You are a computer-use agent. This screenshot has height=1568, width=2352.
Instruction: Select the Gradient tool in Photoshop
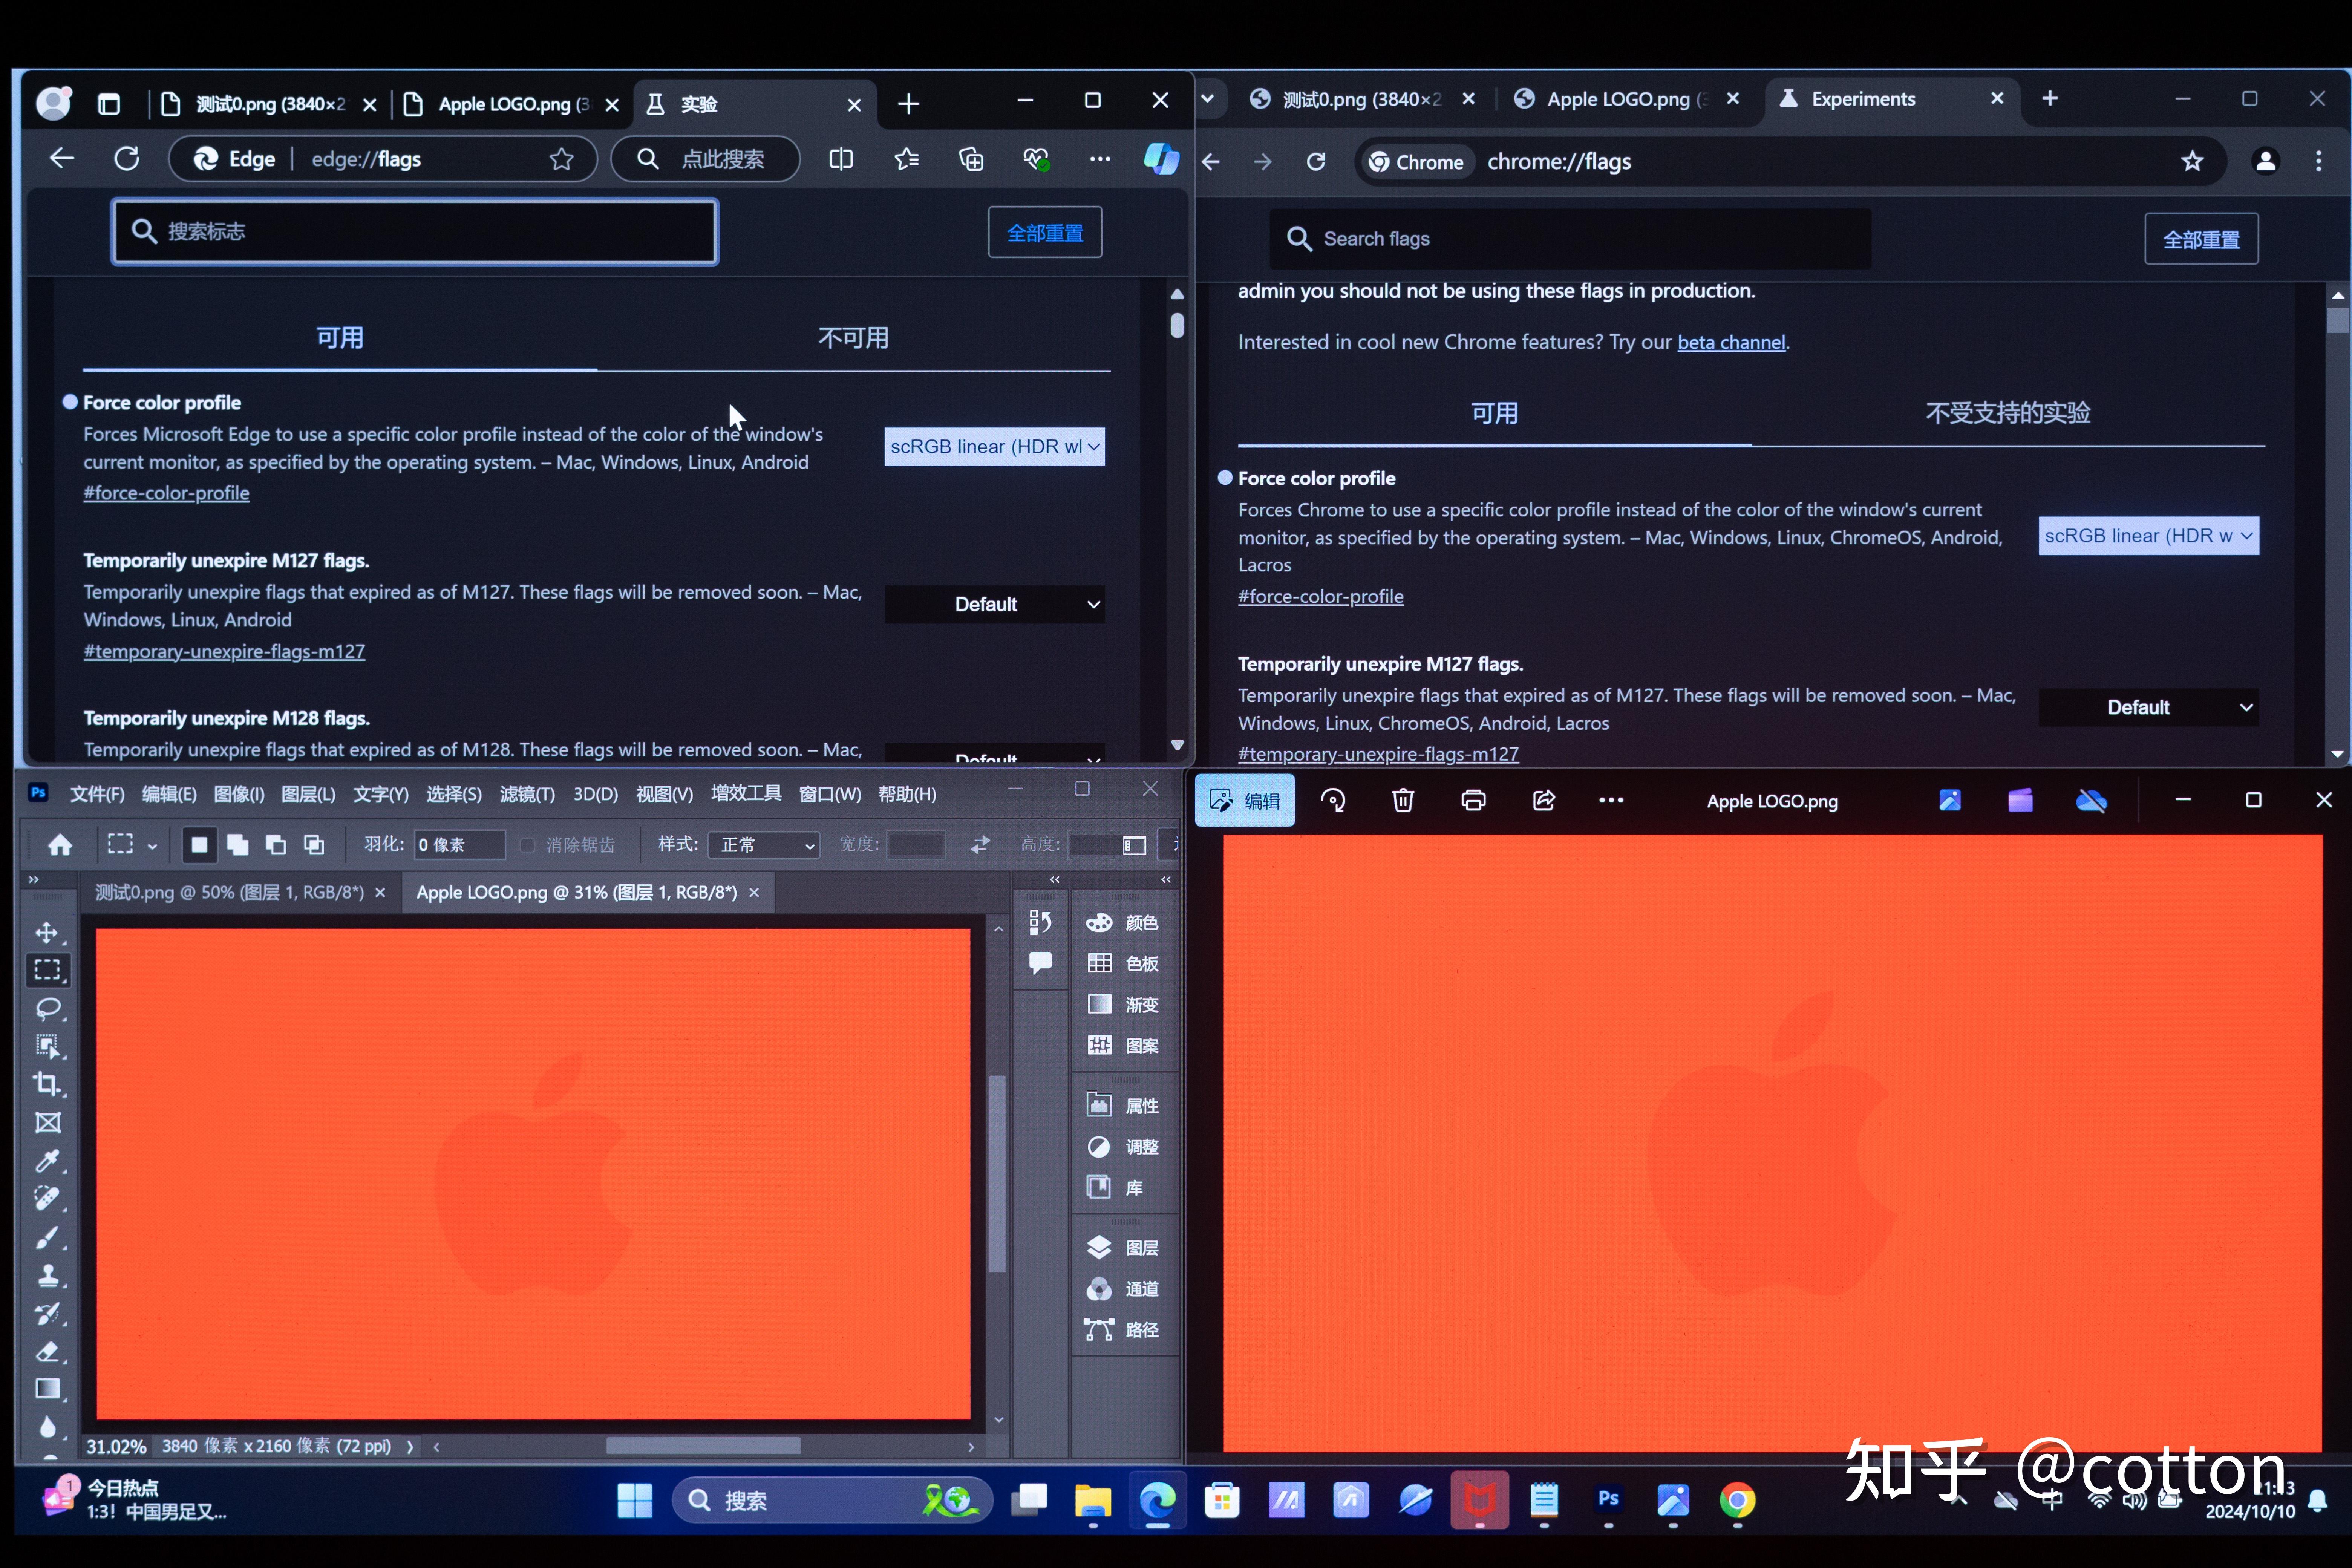pyautogui.click(x=47, y=1389)
